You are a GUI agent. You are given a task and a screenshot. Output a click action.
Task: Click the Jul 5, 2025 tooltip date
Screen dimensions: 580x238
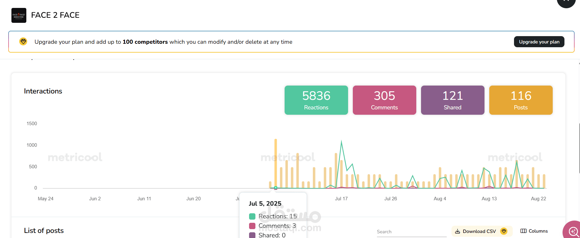tap(265, 203)
